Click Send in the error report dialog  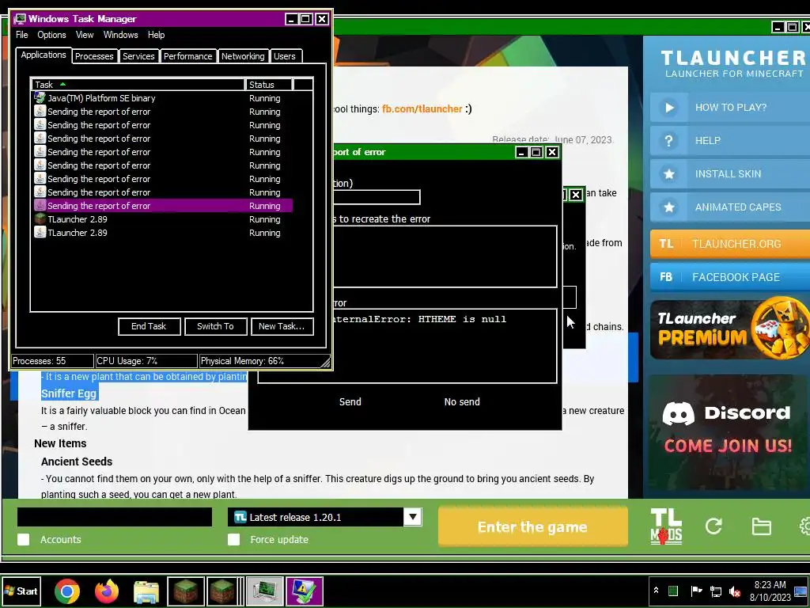(350, 401)
